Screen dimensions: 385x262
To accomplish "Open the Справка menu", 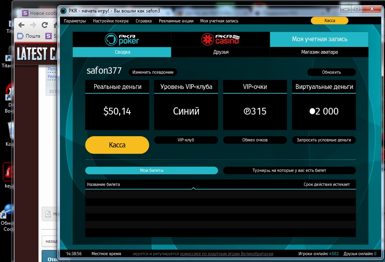I will (144, 21).
